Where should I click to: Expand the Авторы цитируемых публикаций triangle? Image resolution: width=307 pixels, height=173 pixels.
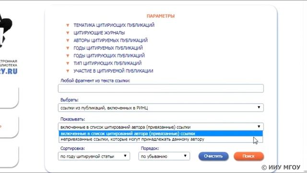[68, 40]
